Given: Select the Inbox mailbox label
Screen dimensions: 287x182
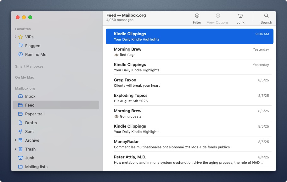Looking at the screenshot, I should (30, 97).
